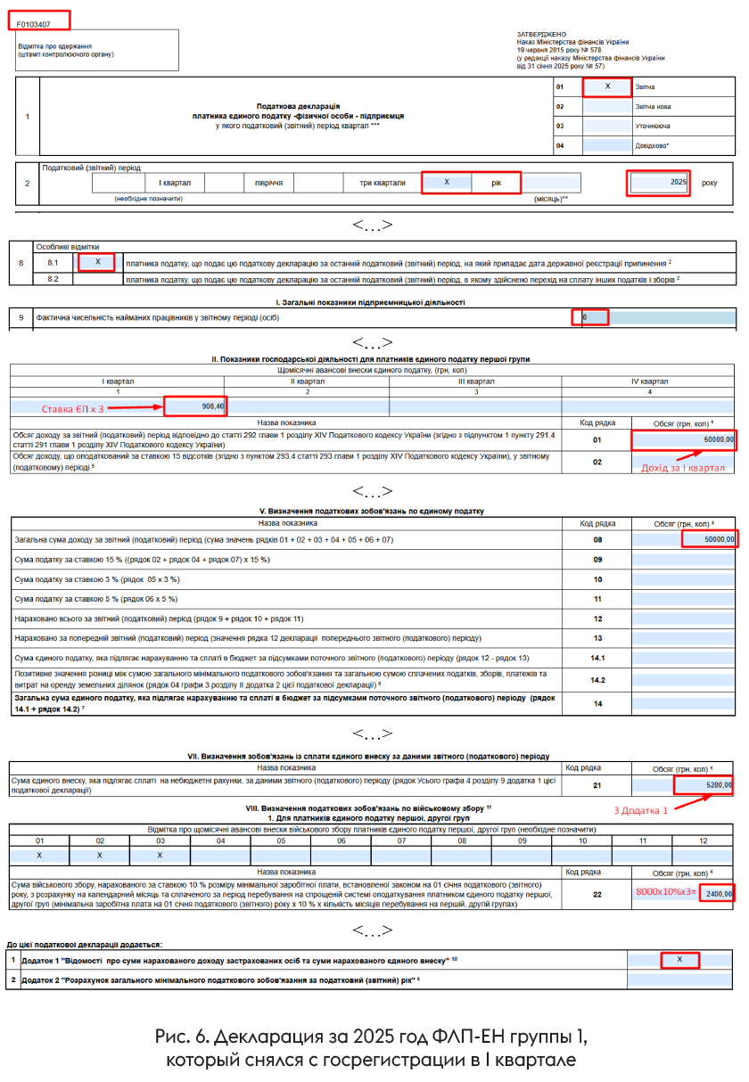Tick the 'Уточнююча' box in row 03
This screenshot has width=749, height=1082.
[606, 126]
